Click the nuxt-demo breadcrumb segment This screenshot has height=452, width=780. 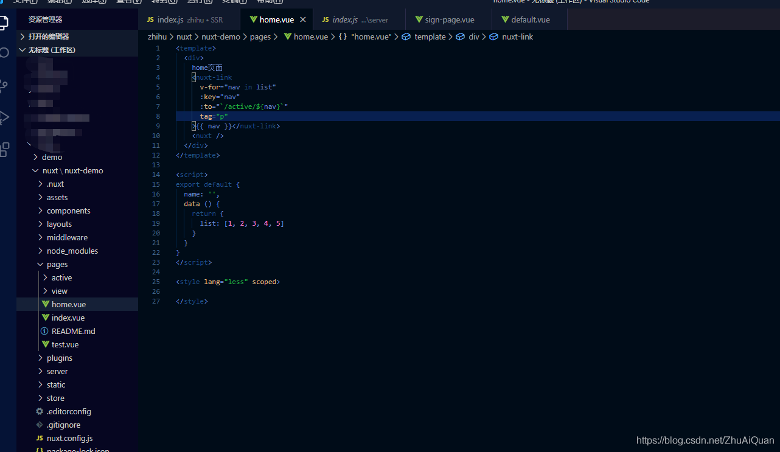tap(221, 37)
